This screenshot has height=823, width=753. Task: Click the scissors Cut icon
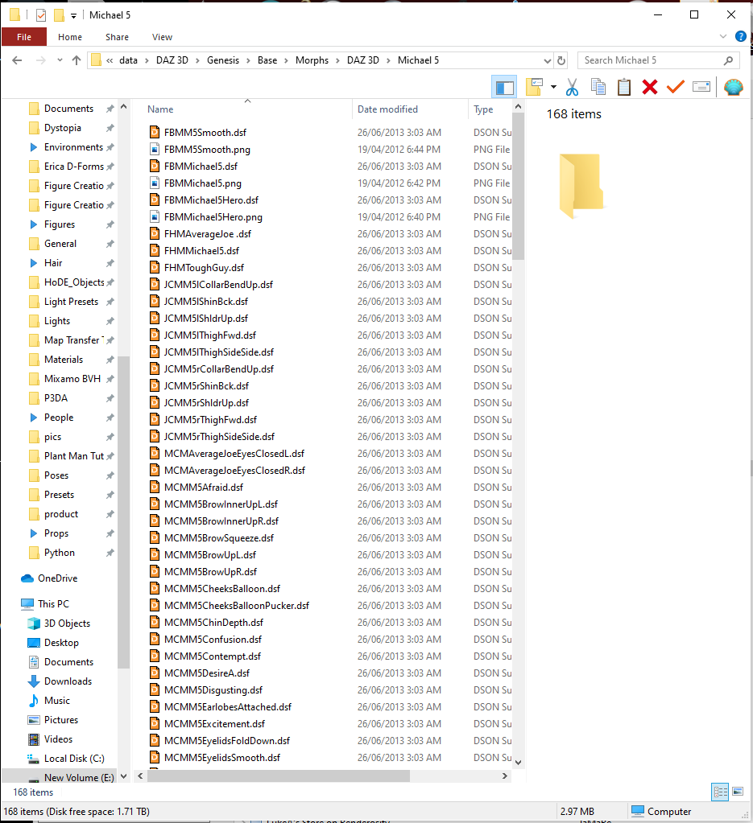click(x=573, y=87)
